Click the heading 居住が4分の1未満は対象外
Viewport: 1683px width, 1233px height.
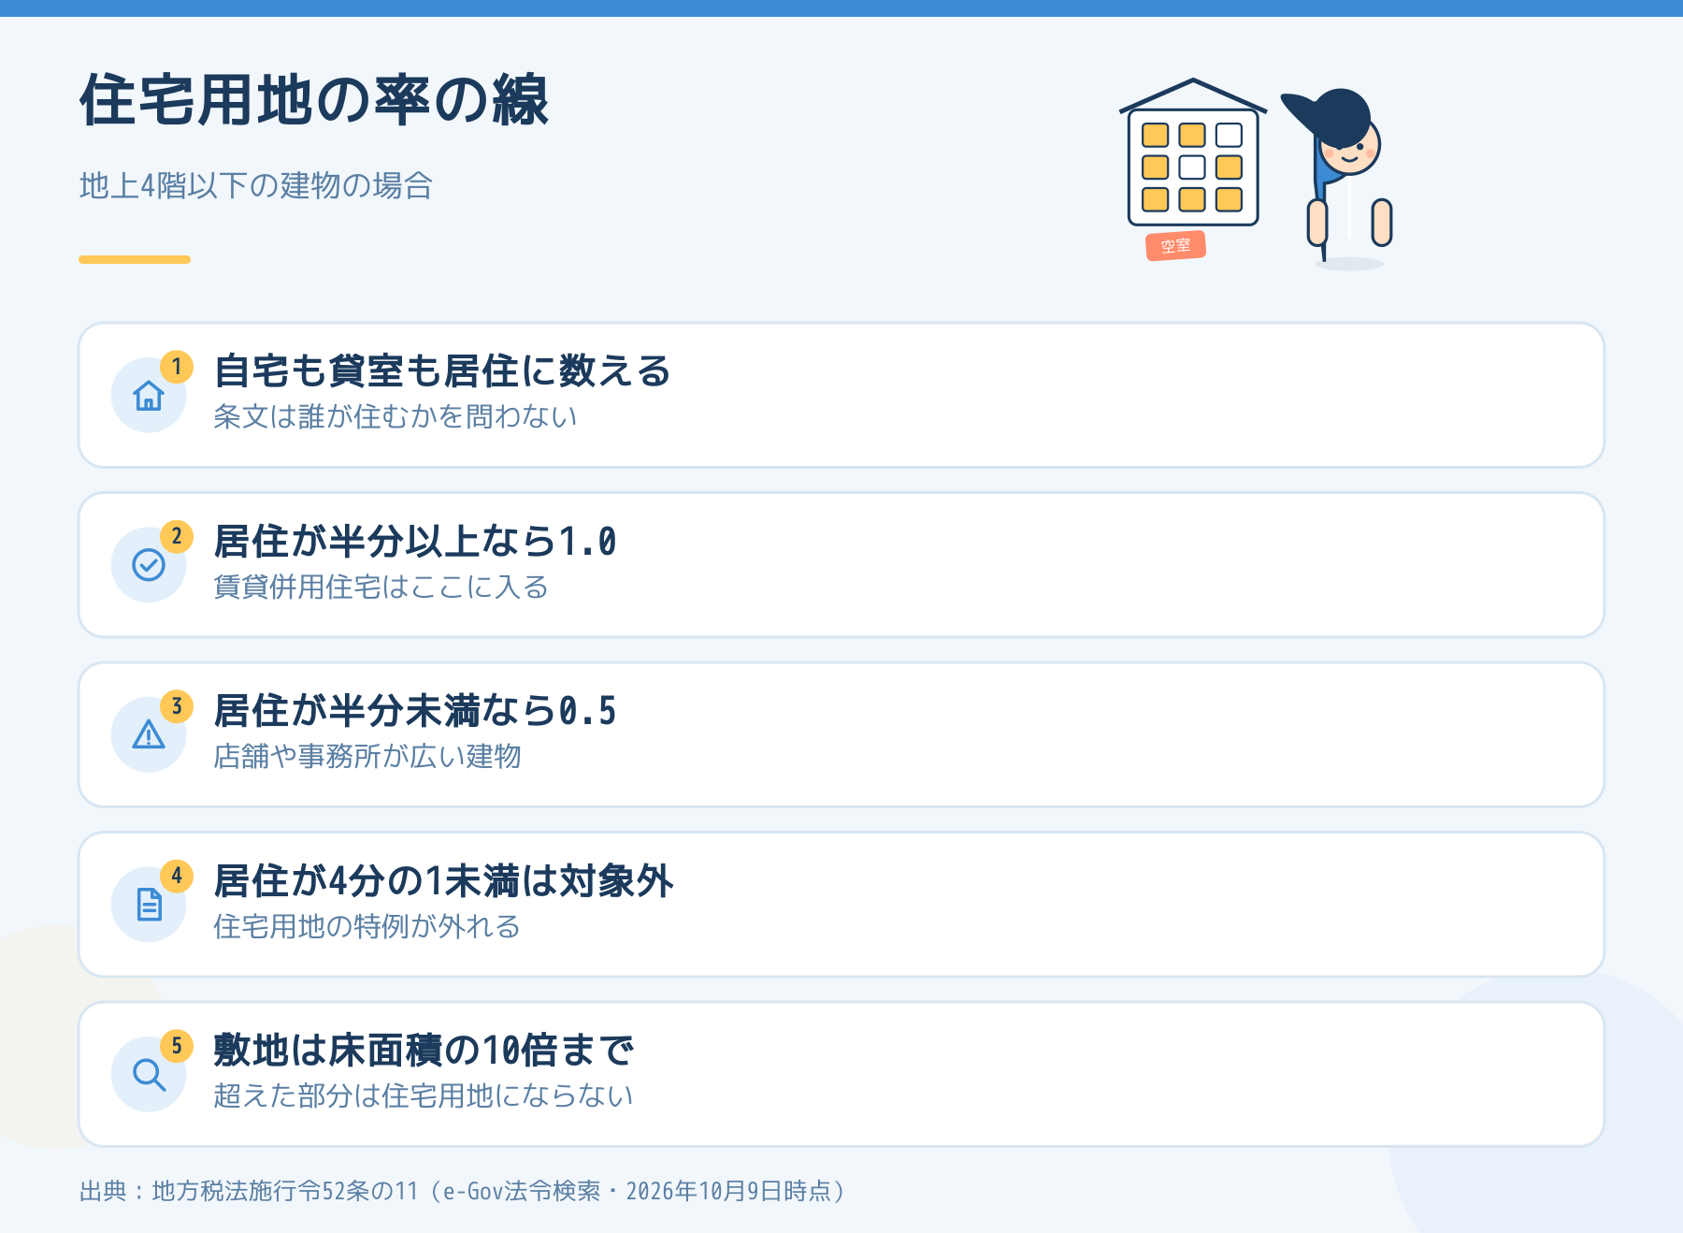point(444,881)
